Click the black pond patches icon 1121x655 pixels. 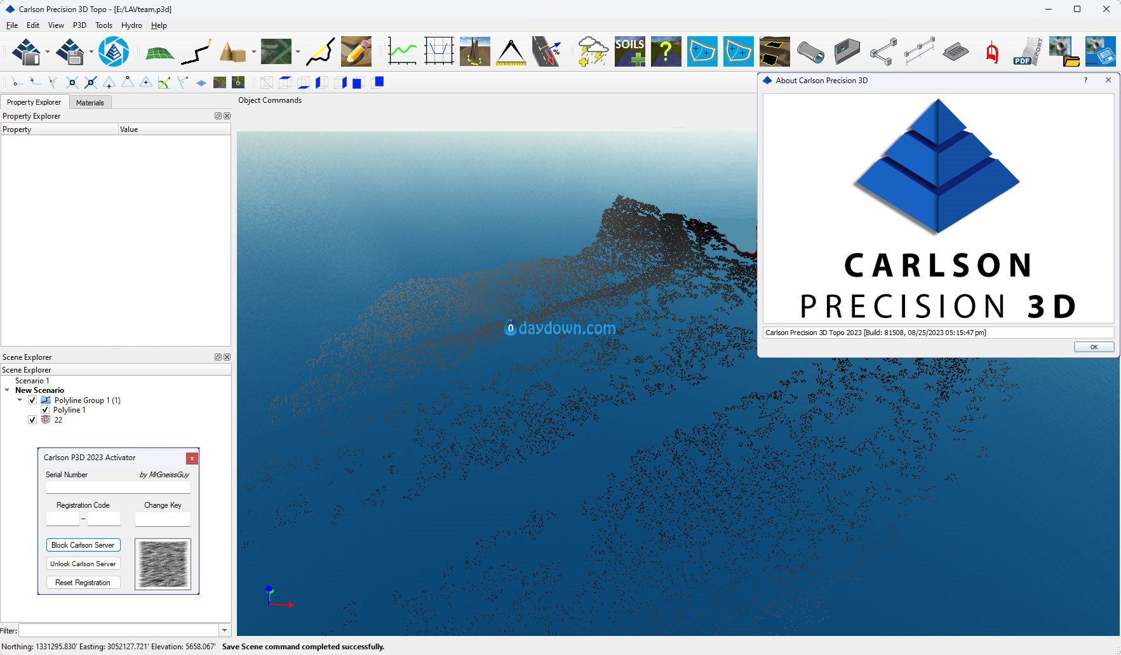[774, 51]
